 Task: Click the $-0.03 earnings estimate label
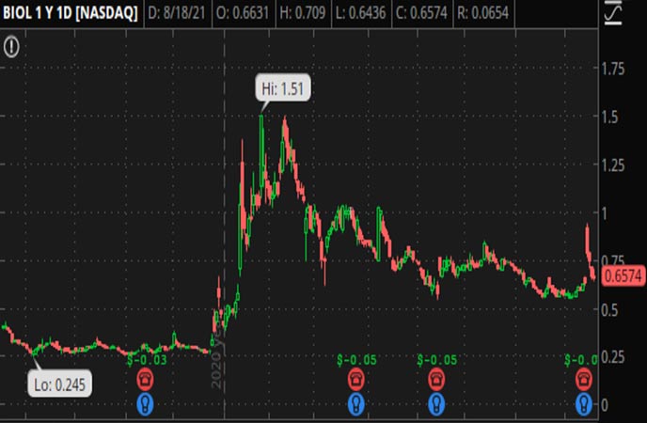coord(147,360)
